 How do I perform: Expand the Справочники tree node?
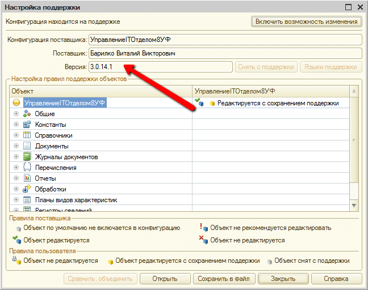pyautogui.click(x=16, y=135)
